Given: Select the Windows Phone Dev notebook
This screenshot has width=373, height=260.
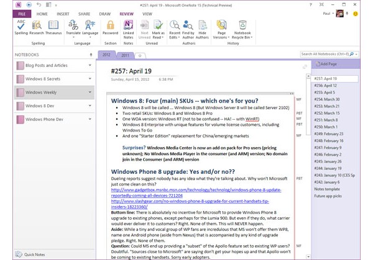Looking at the screenshot, I should (x=54, y=119).
